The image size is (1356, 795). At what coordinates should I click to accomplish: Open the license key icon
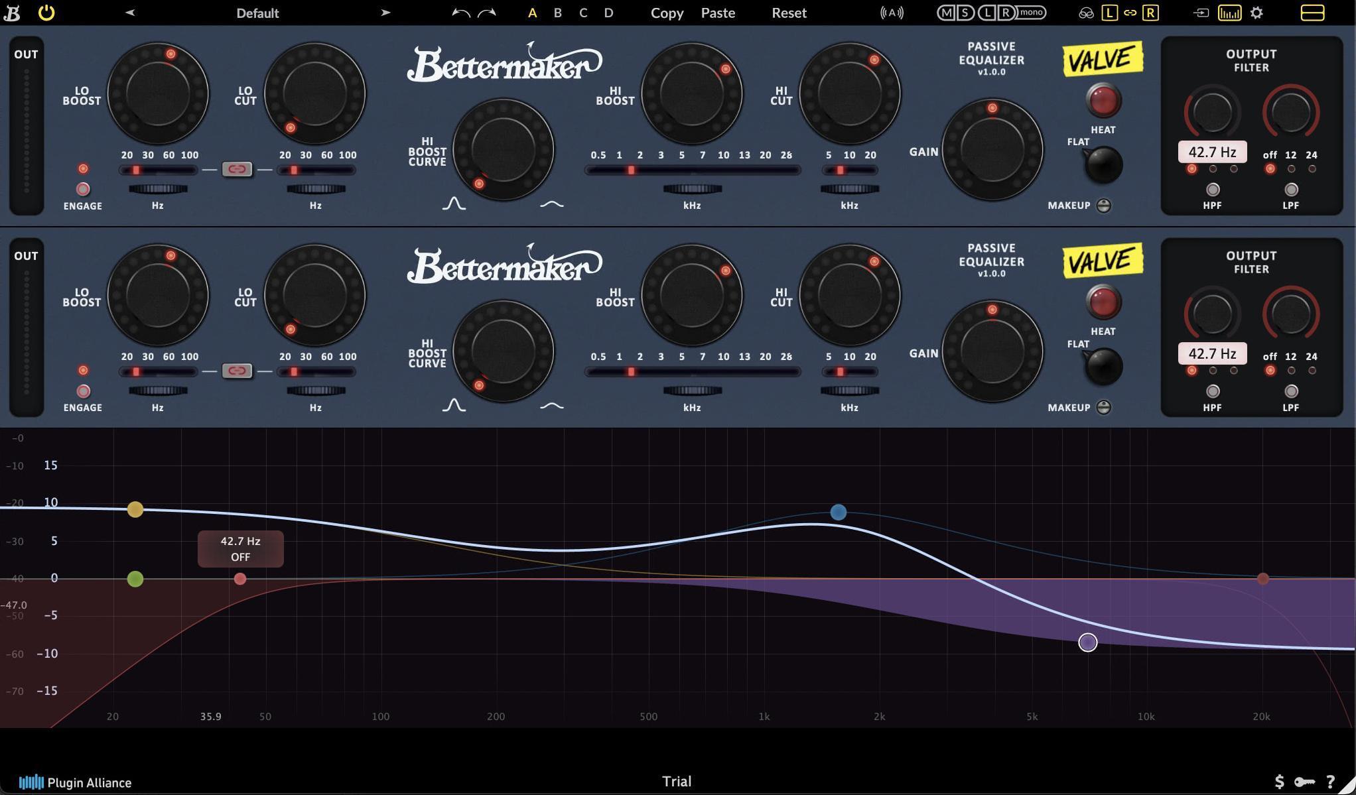(1304, 782)
